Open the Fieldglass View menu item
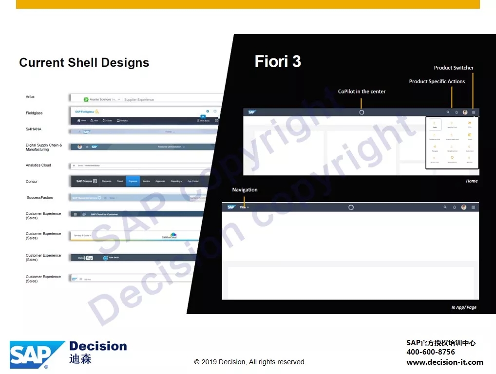Viewport: 496px width, 374px height. pyautogui.click(x=94, y=120)
